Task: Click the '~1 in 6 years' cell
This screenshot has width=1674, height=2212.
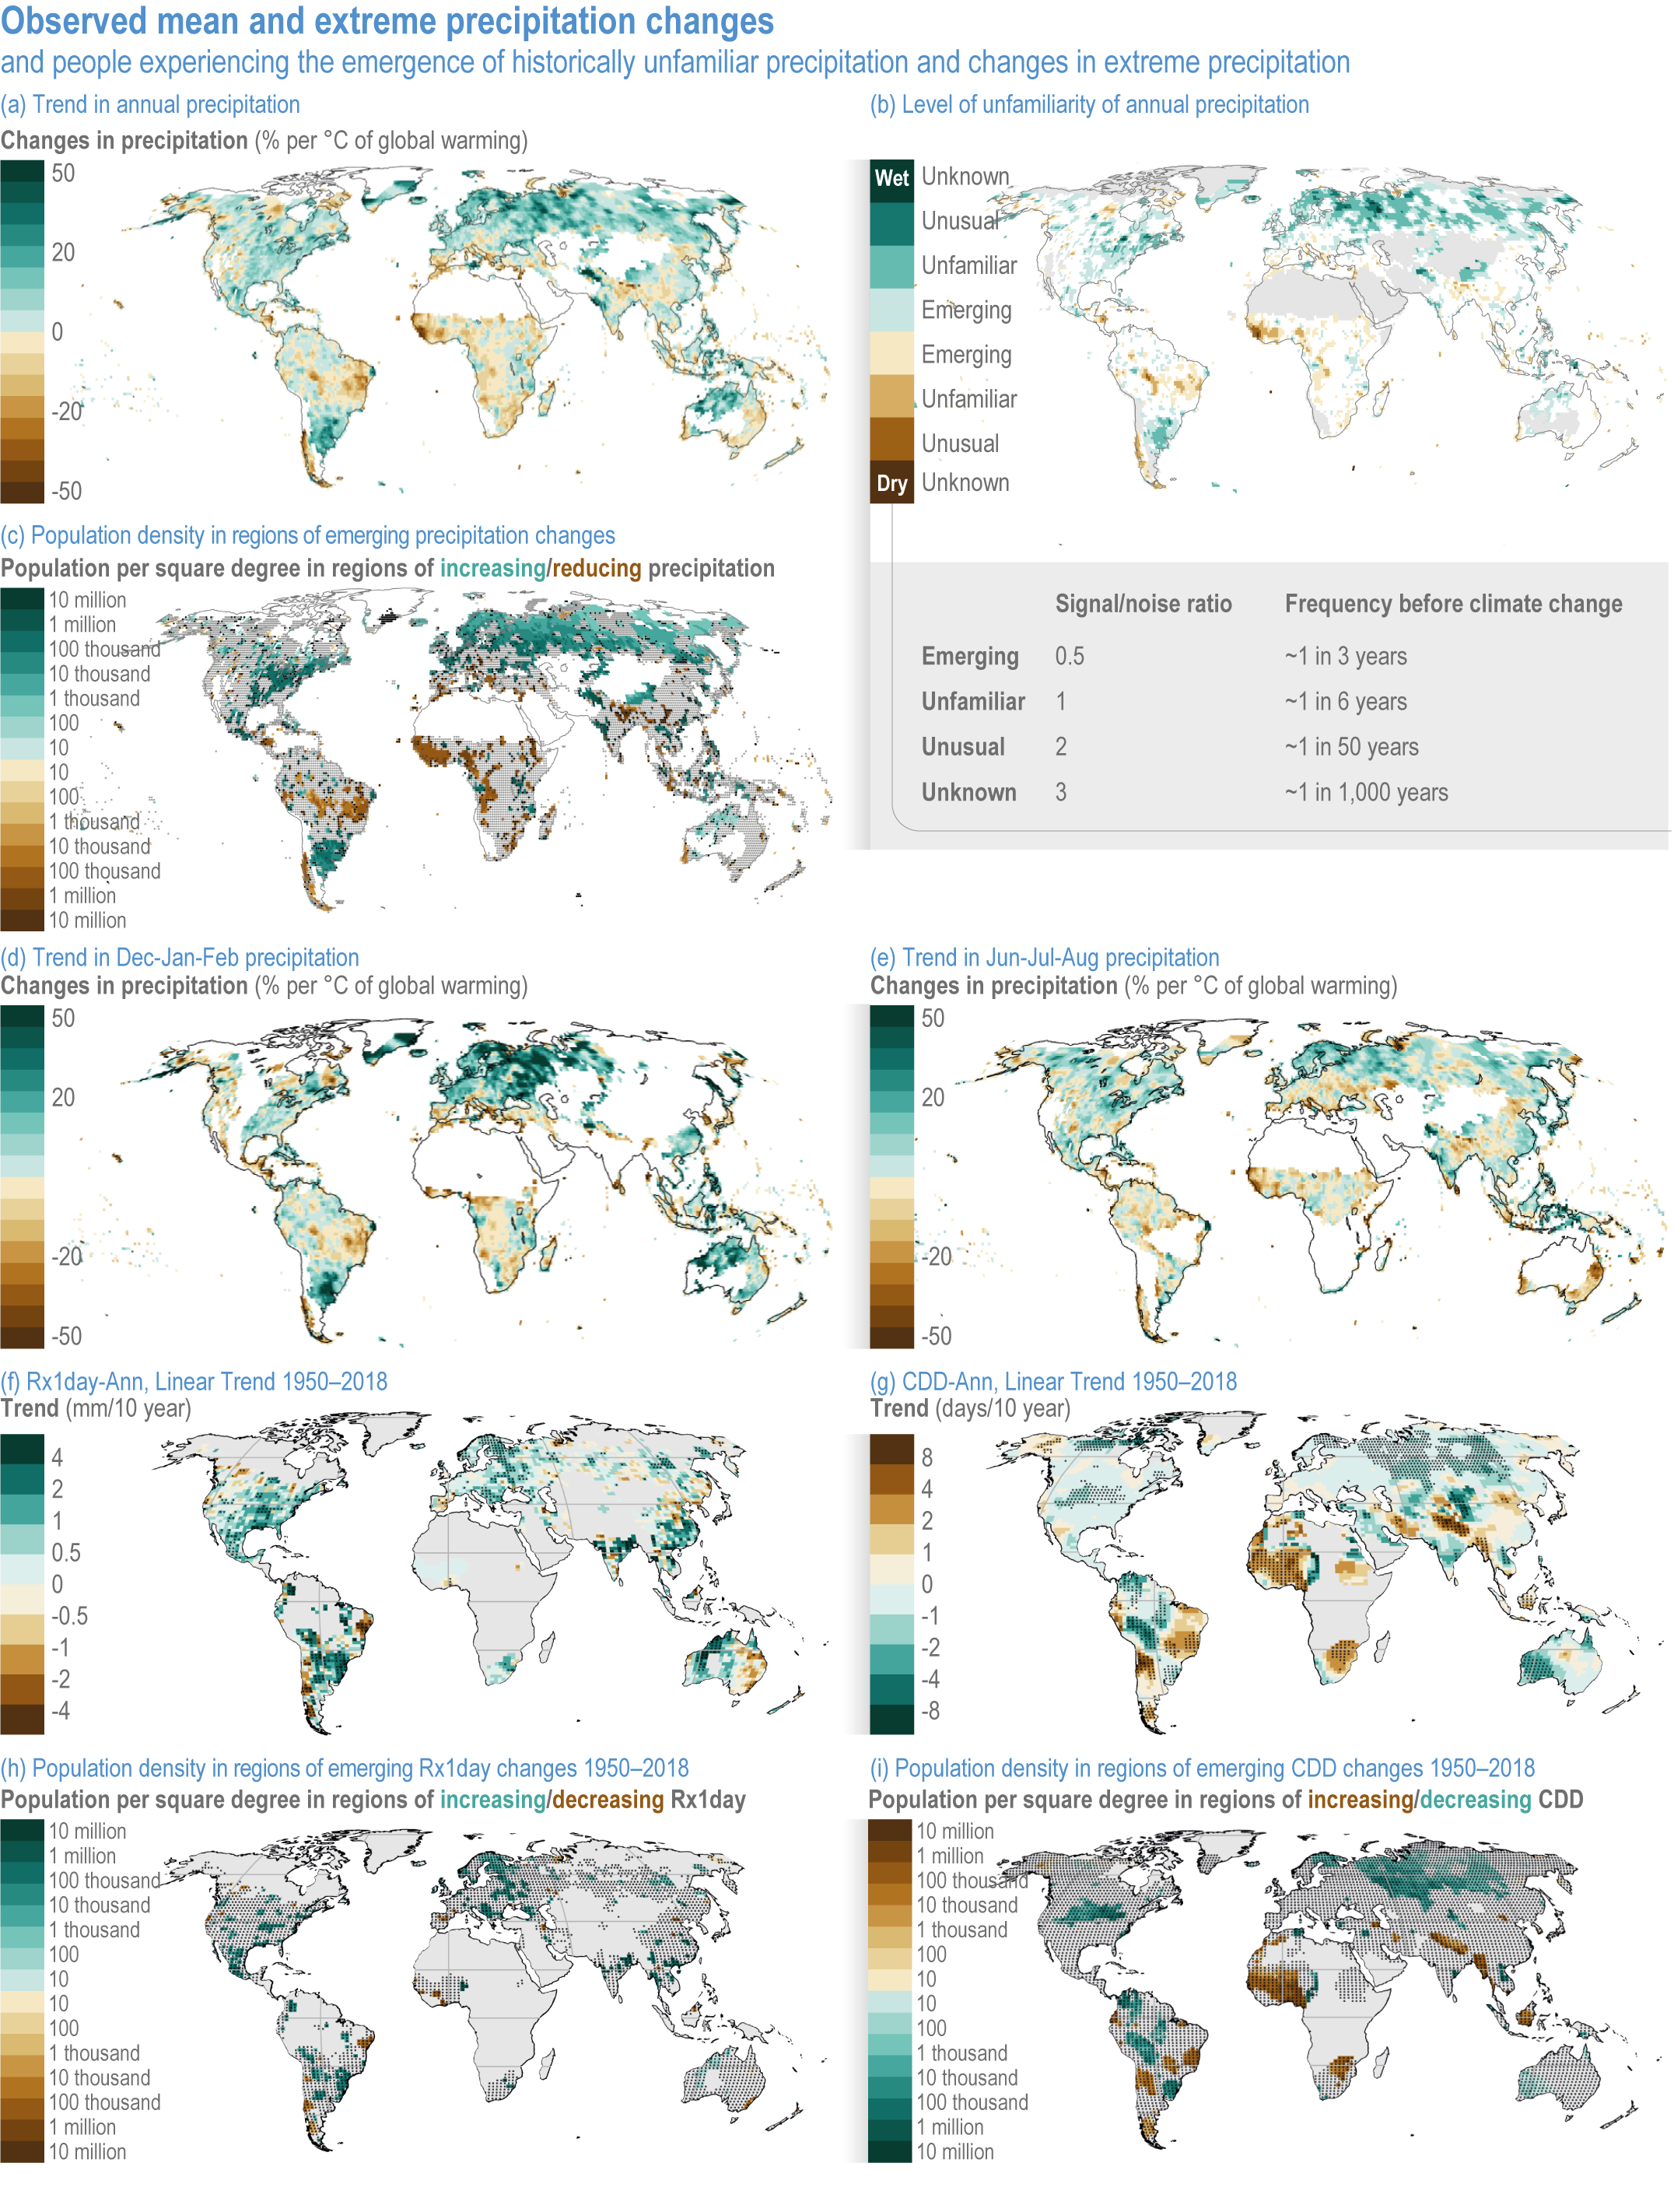Action: coord(1346,702)
